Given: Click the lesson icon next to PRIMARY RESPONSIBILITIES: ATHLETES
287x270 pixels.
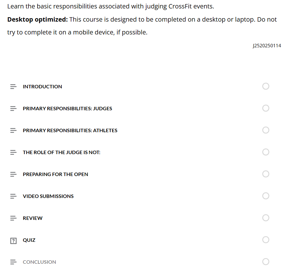Looking at the screenshot, I should [13, 130].
